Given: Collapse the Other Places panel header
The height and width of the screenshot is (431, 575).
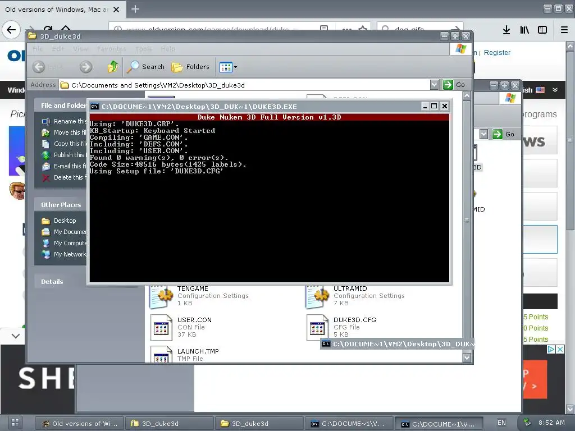Looking at the screenshot, I should point(61,205).
